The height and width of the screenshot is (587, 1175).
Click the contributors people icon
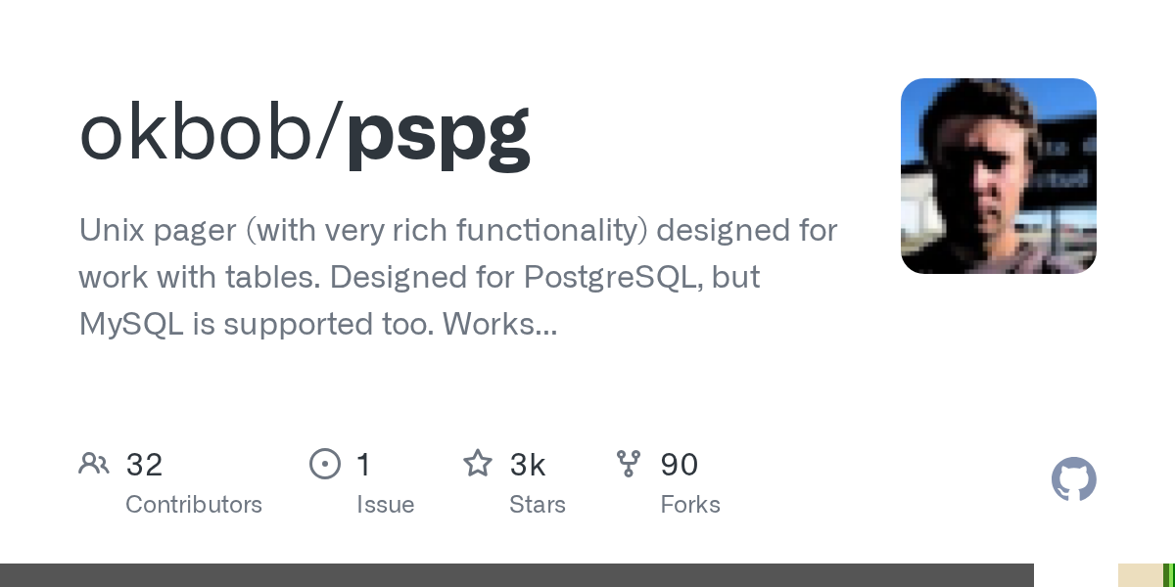pyautogui.click(x=94, y=464)
